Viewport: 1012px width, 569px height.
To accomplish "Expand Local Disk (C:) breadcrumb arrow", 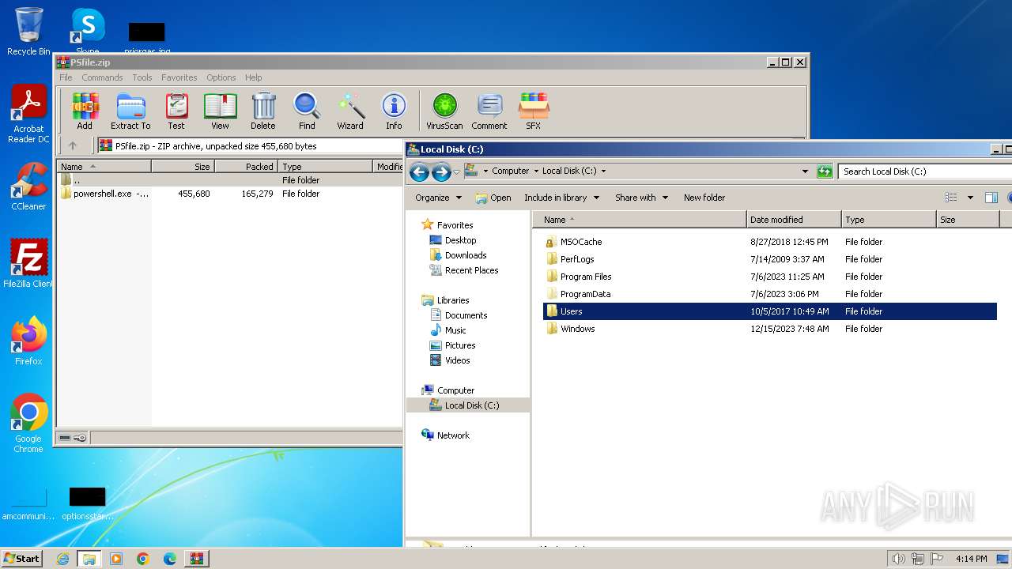I will click(x=603, y=171).
